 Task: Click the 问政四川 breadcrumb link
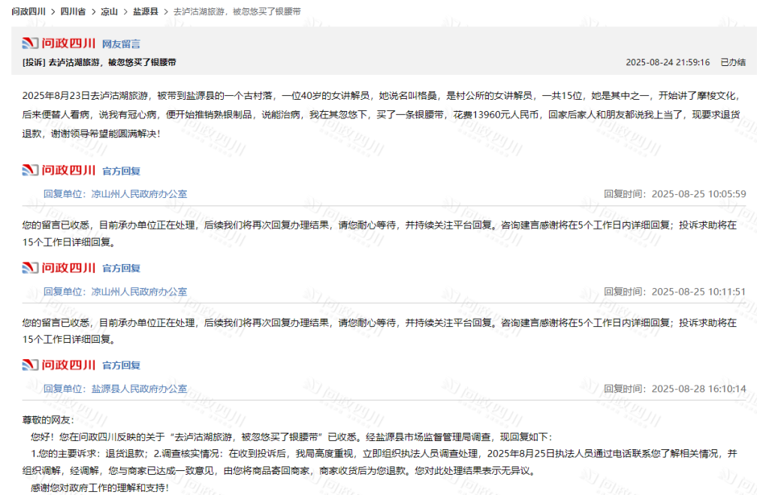[29, 12]
